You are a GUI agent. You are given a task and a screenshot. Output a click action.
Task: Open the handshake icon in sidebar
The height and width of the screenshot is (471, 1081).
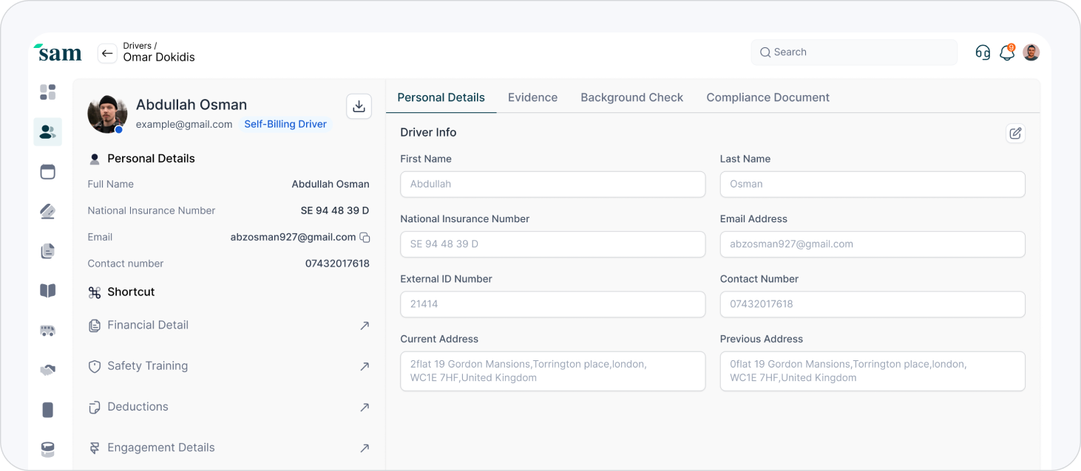[48, 370]
